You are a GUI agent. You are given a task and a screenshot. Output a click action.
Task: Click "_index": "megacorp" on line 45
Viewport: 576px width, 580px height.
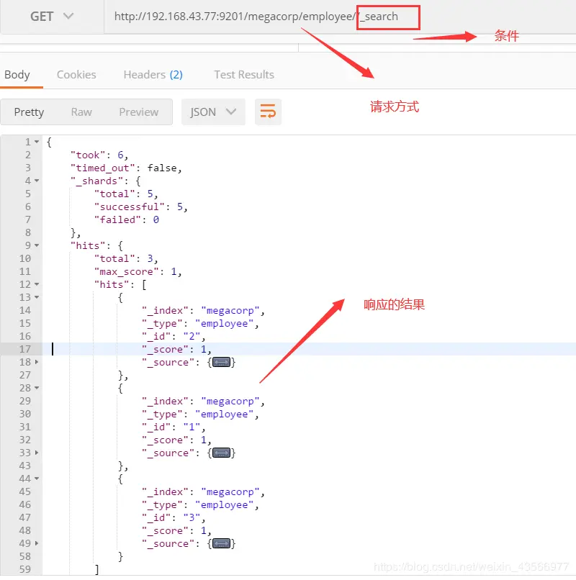click(x=203, y=491)
